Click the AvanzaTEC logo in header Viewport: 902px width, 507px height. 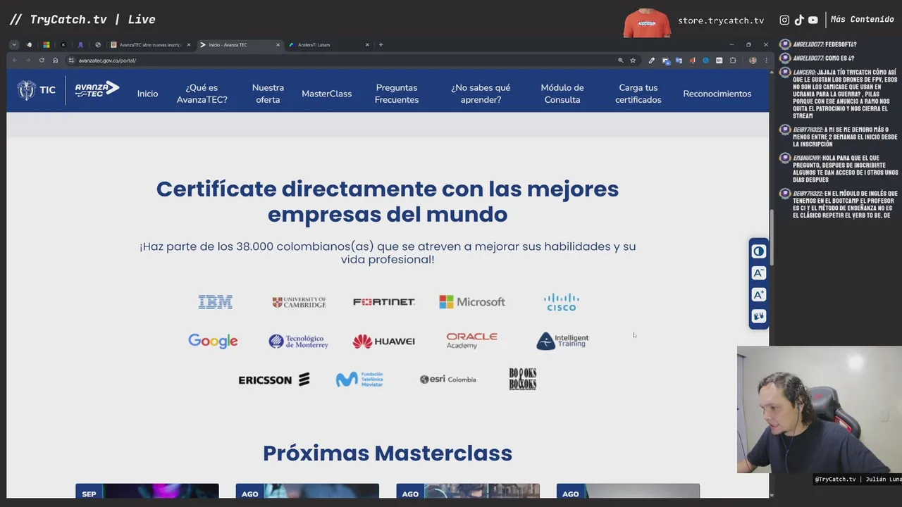click(97, 89)
